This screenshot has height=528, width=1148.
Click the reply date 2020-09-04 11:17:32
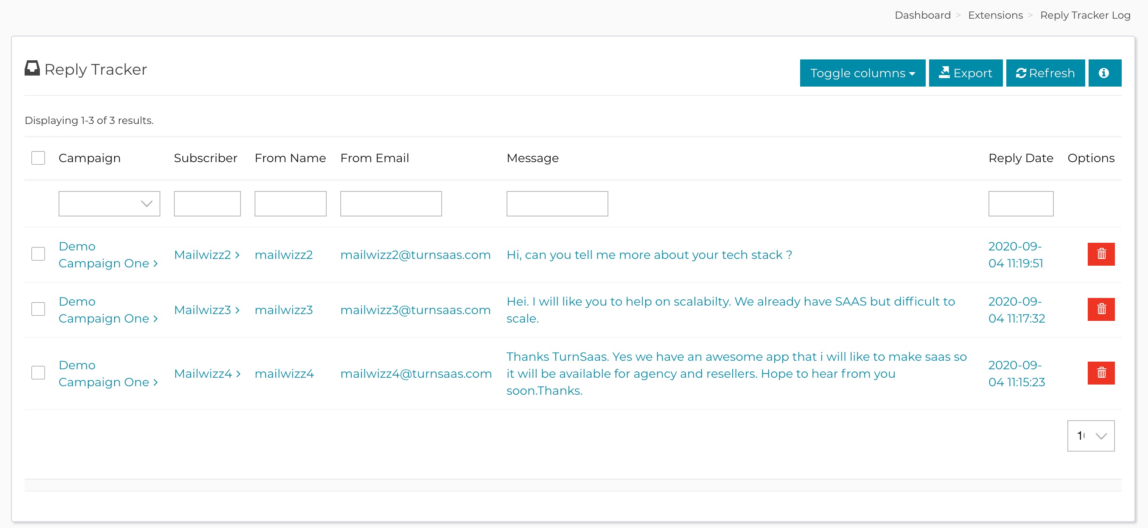point(1017,310)
